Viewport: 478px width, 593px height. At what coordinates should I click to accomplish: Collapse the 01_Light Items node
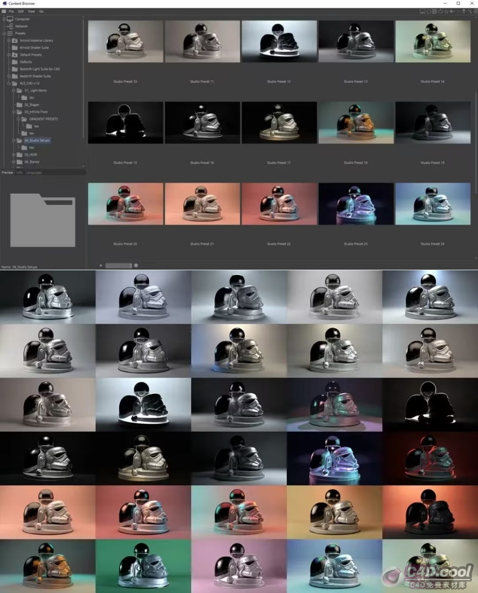(13, 90)
